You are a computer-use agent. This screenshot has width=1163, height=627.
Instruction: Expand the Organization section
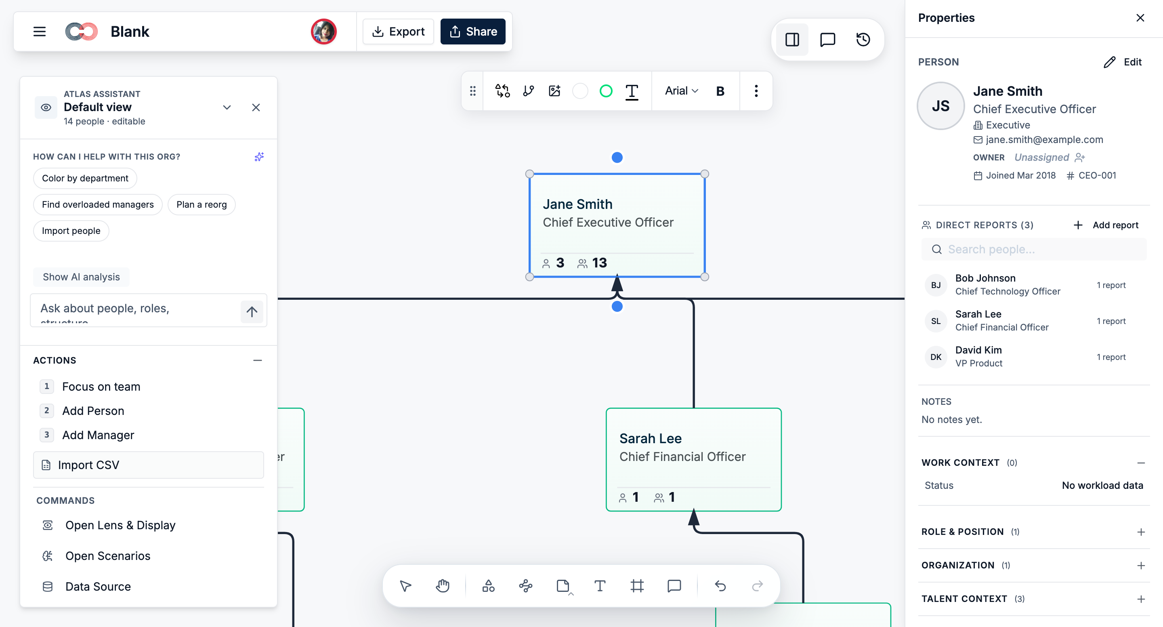[1140, 566]
